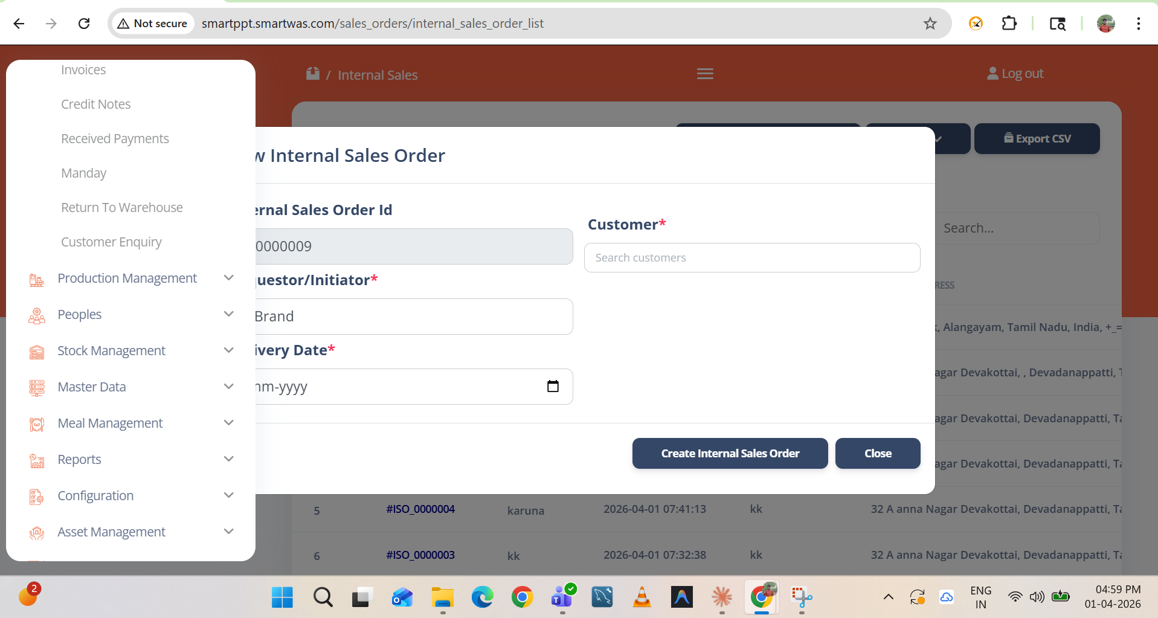Open Chrome three-dot menu
The image size is (1158, 618).
tap(1139, 24)
